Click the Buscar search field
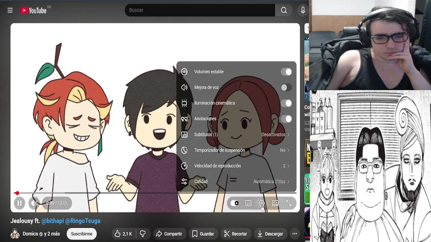This screenshot has width=431, height=242. [x=200, y=10]
